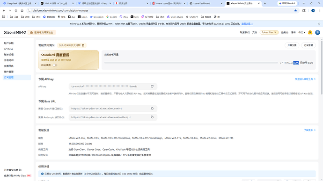
Task: Click the Token Plan button
Action: (269, 32)
